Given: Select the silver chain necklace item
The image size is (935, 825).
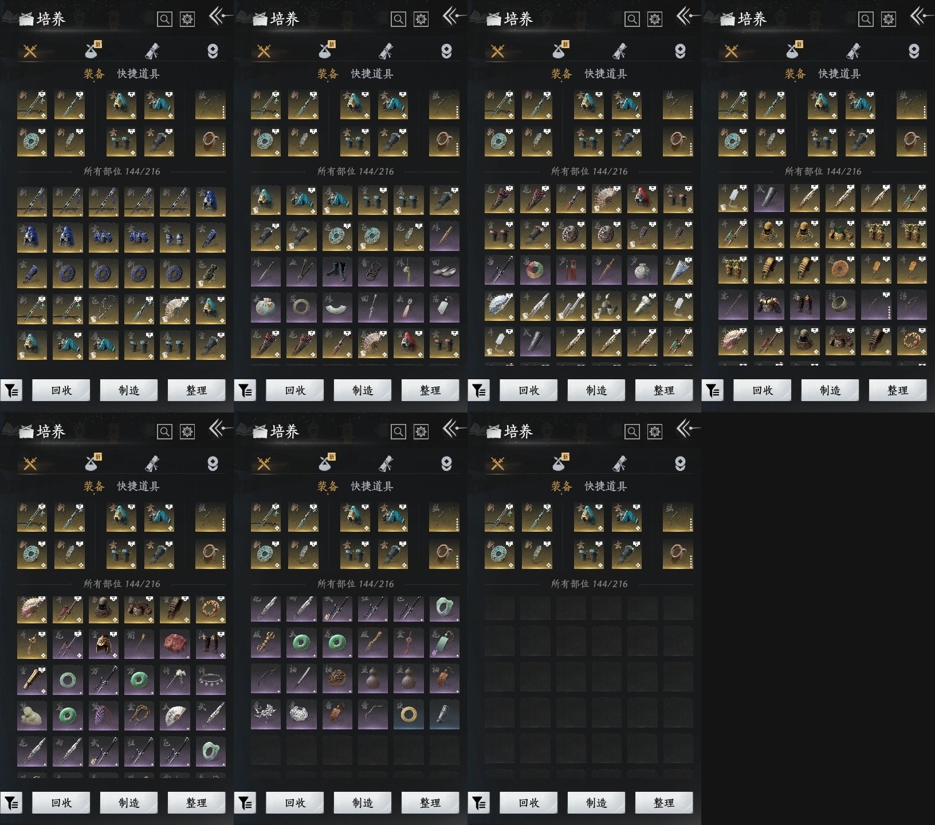Looking at the screenshot, I should (x=210, y=679).
